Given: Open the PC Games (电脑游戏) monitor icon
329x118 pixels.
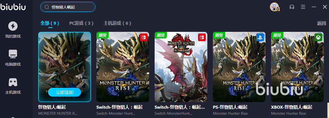Looking at the screenshot, I should click(13, 54).
